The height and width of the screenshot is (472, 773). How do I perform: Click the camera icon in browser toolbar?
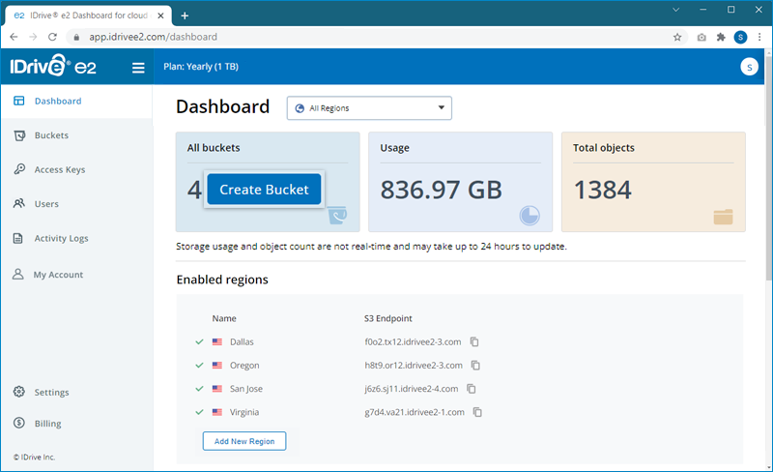(x=701, y=37)
